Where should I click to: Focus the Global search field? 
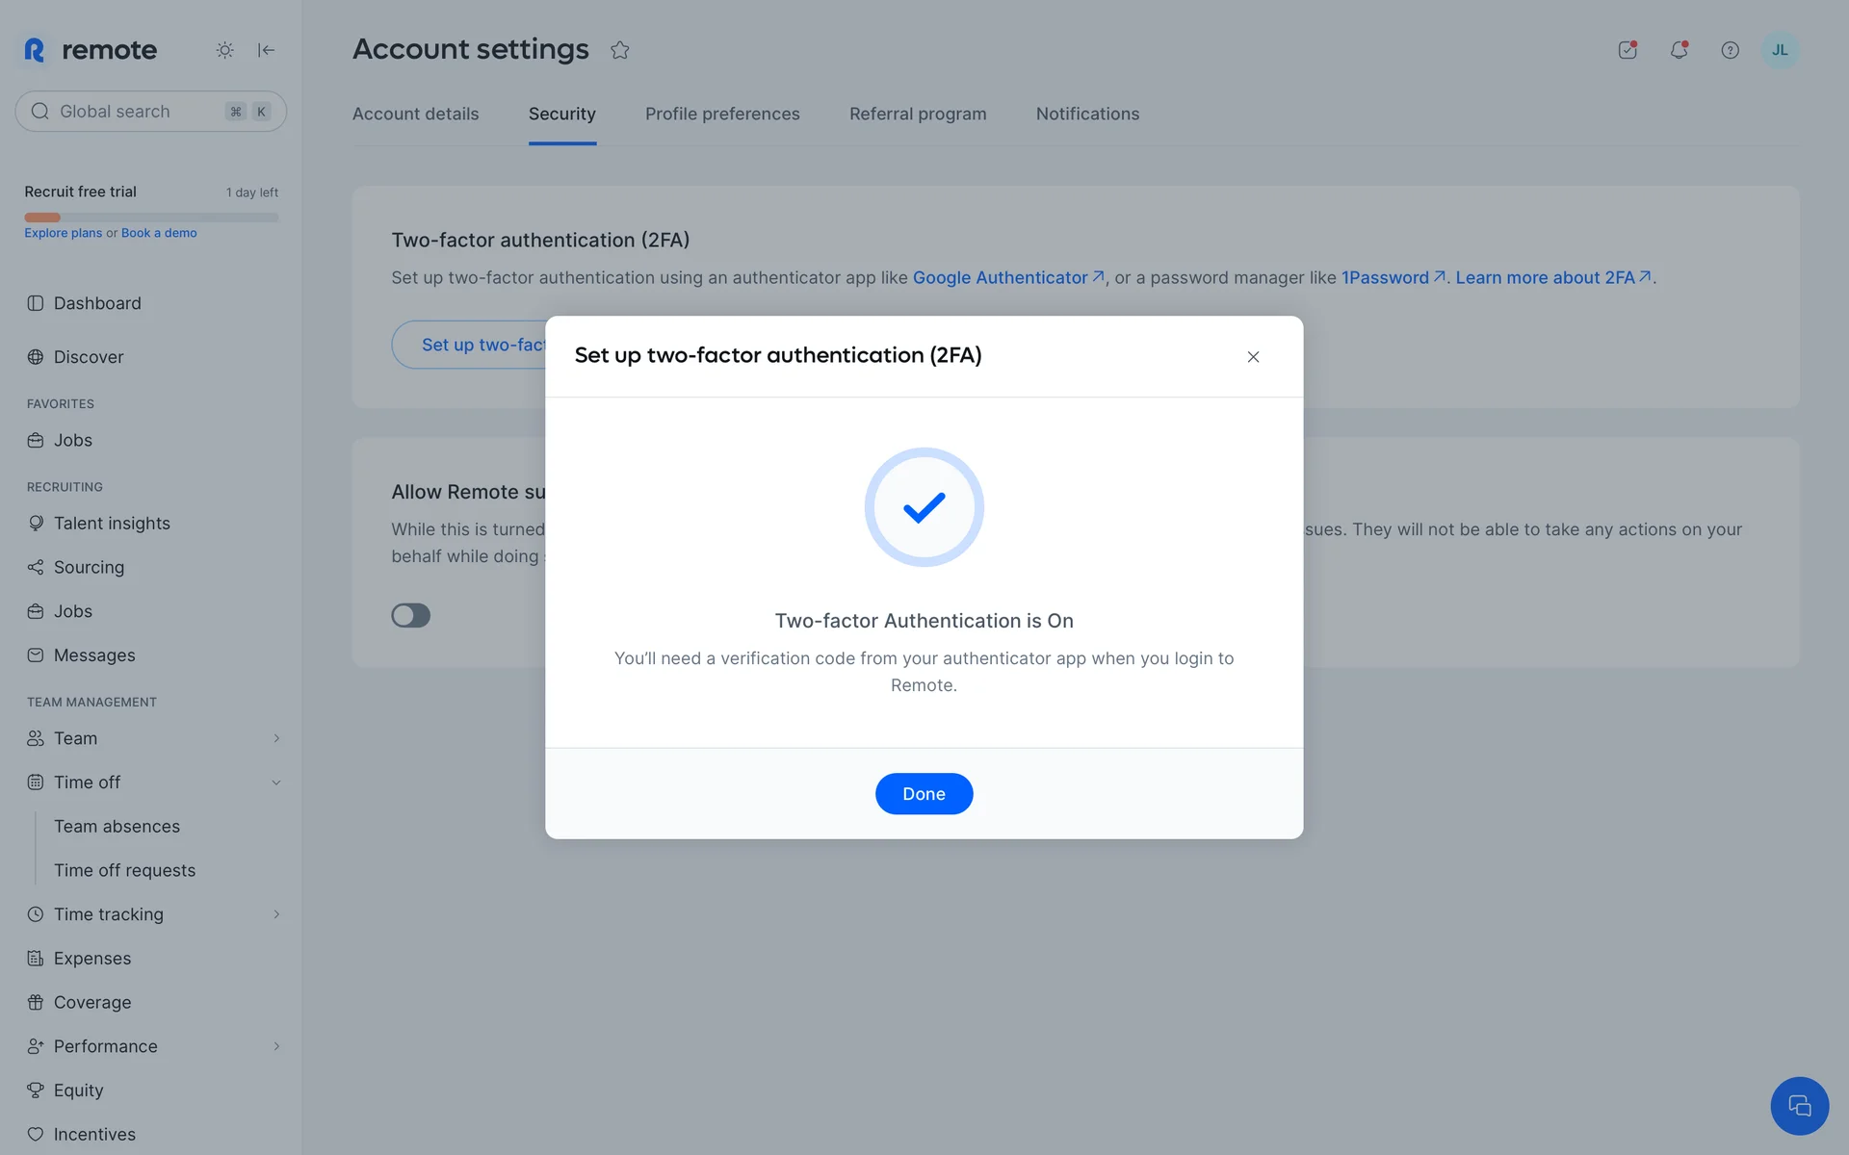tap(135, 112)
